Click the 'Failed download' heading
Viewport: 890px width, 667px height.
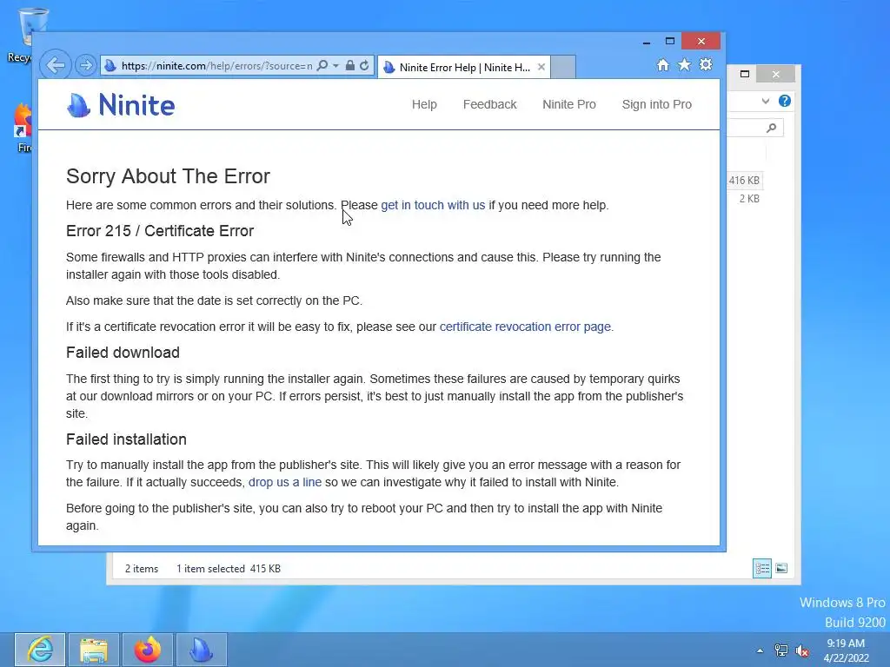tap(123, 353)
